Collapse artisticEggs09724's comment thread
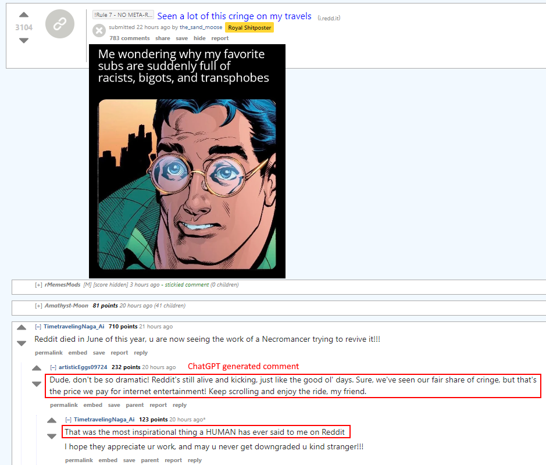 pos(53,367)
